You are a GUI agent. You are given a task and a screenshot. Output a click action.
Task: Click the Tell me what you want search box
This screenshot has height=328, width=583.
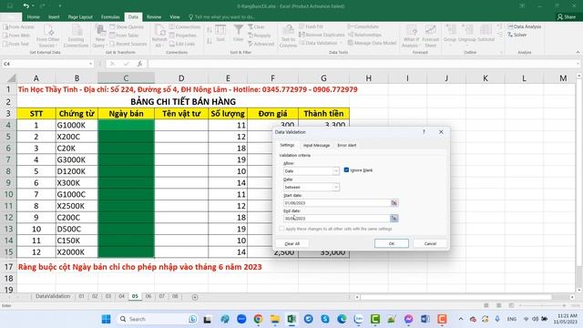(223, 17)
